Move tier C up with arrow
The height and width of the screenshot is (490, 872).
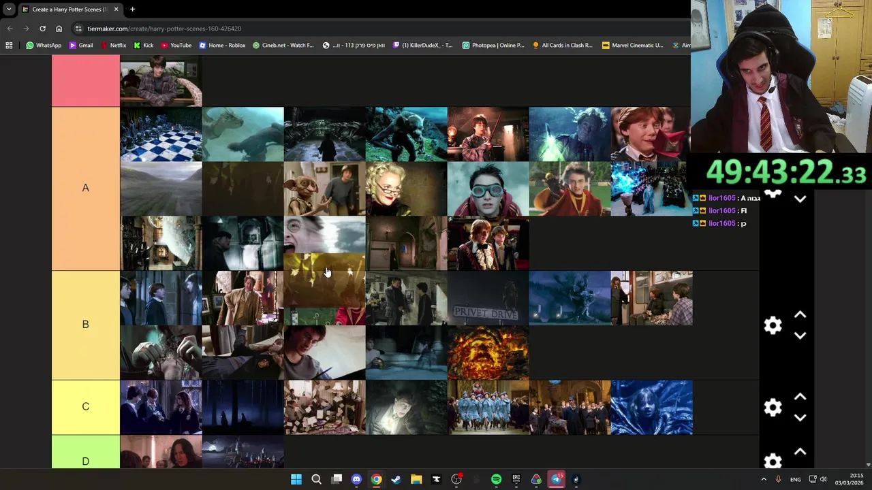click(x=800, y=397)
